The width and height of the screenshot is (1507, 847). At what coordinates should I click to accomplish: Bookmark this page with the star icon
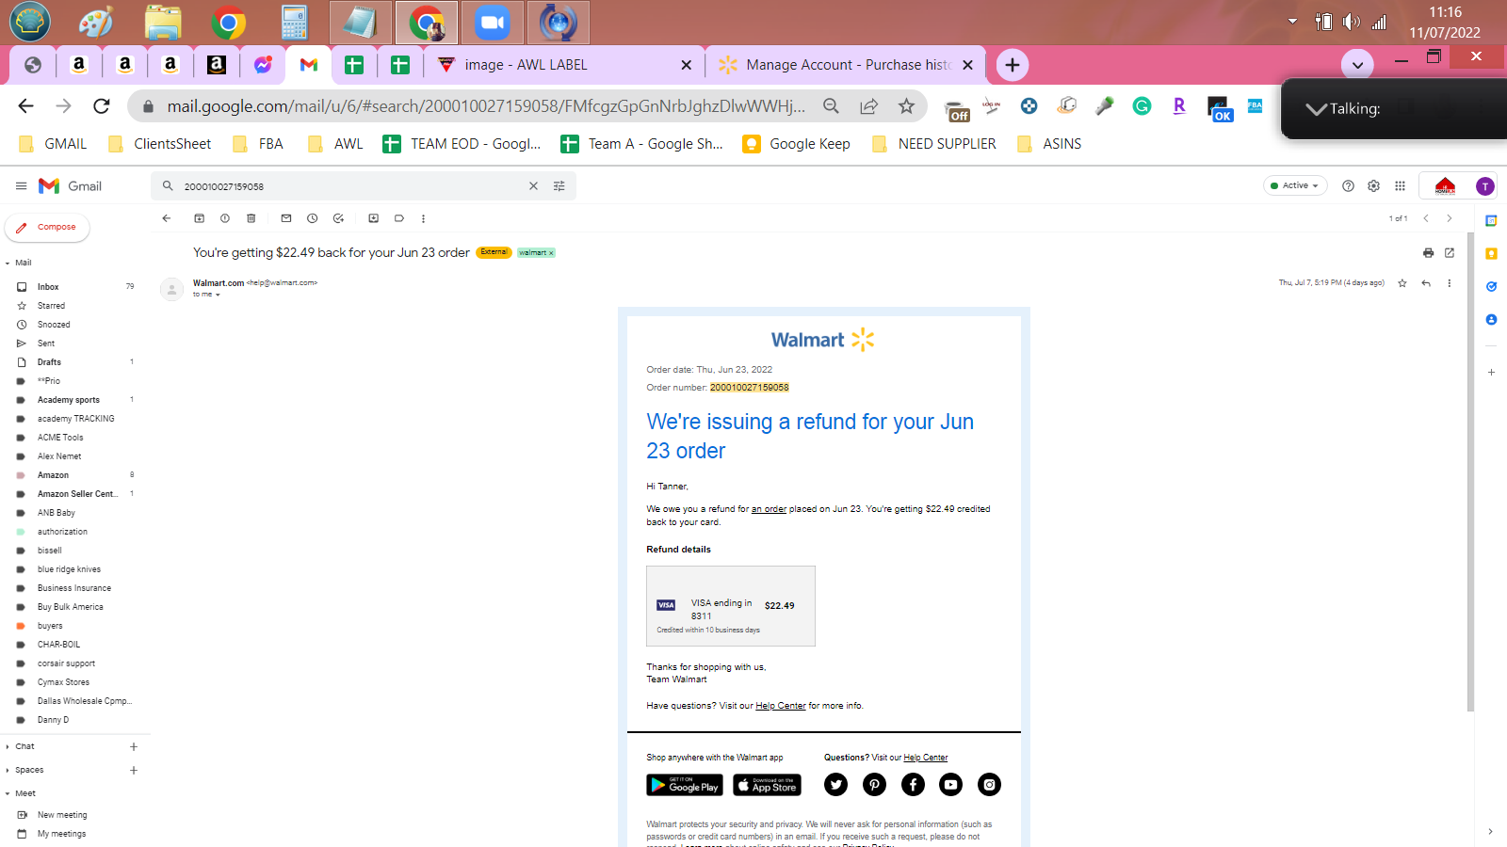(906, 106)
